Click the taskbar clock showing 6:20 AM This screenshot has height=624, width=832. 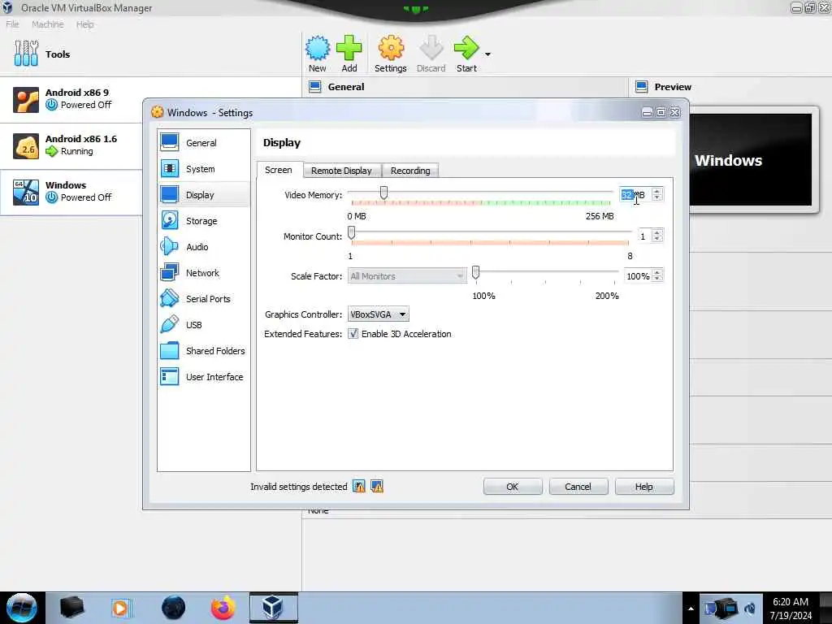[791, 608]
